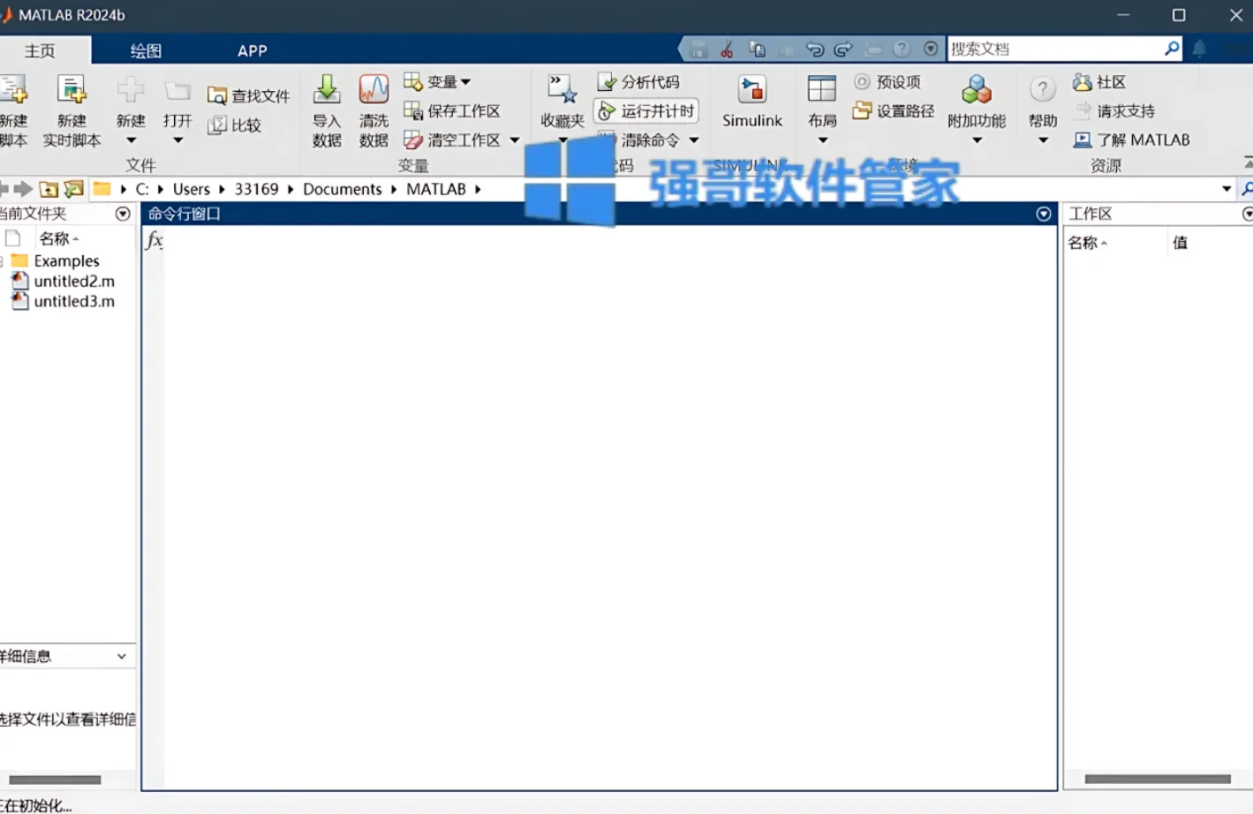Click the browse for folder icon
The height and width of the screenshot is (814, 1253).
[x=74, y=189]
